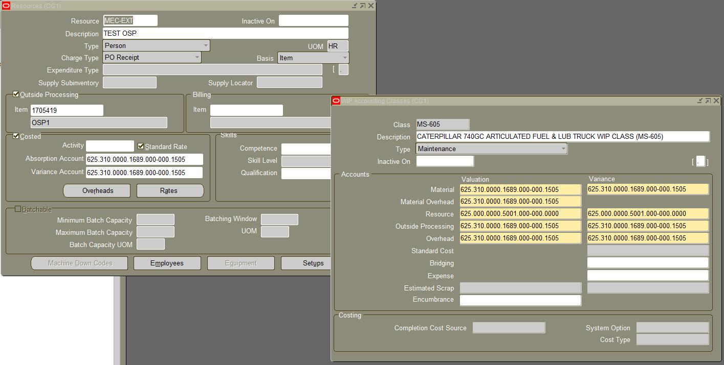Click the Competence field
Viewport: 724px width, 365px height.
306,149
